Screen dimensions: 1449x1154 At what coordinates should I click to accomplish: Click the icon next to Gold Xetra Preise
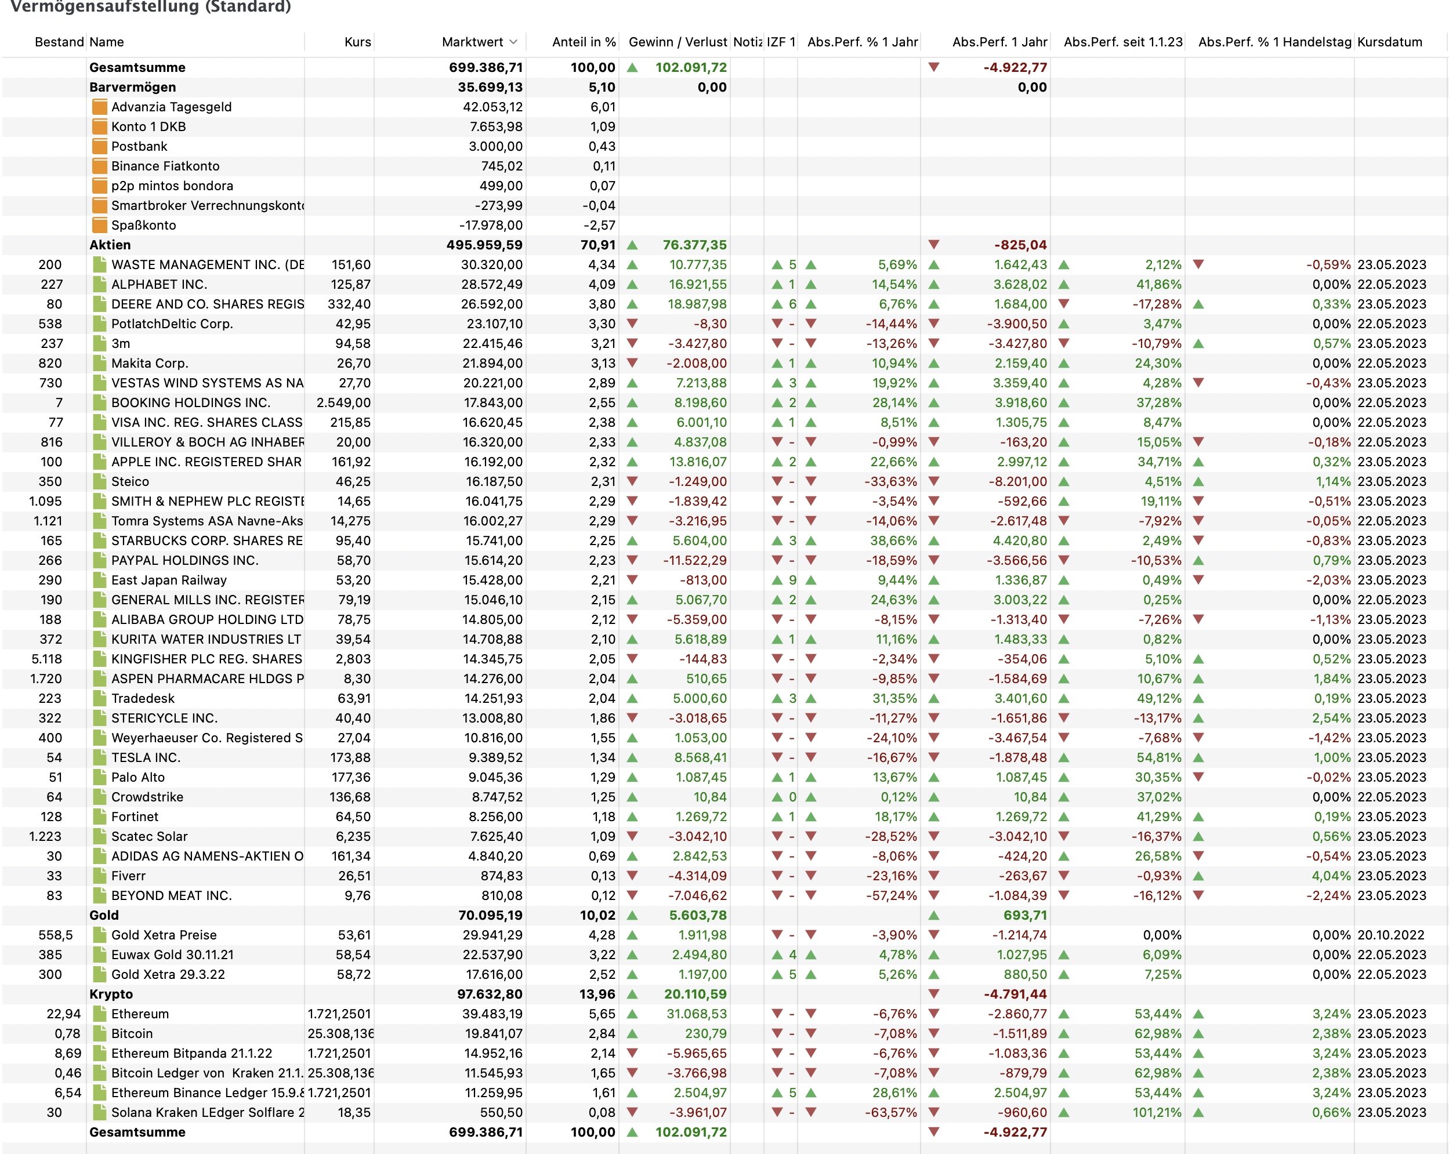point(99,935)
